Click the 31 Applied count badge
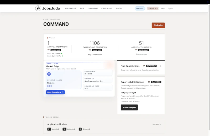The width and height of the screenshot is (210, 136). [x=49, y=129]
